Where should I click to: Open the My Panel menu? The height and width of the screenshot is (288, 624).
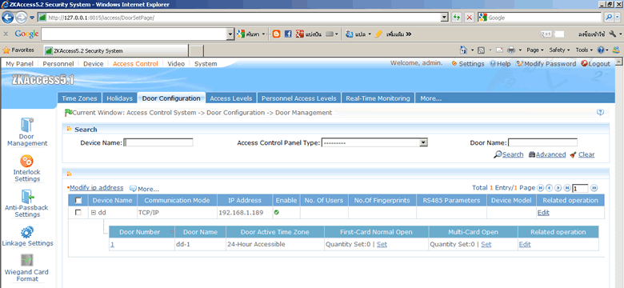[x=19, y=64]
